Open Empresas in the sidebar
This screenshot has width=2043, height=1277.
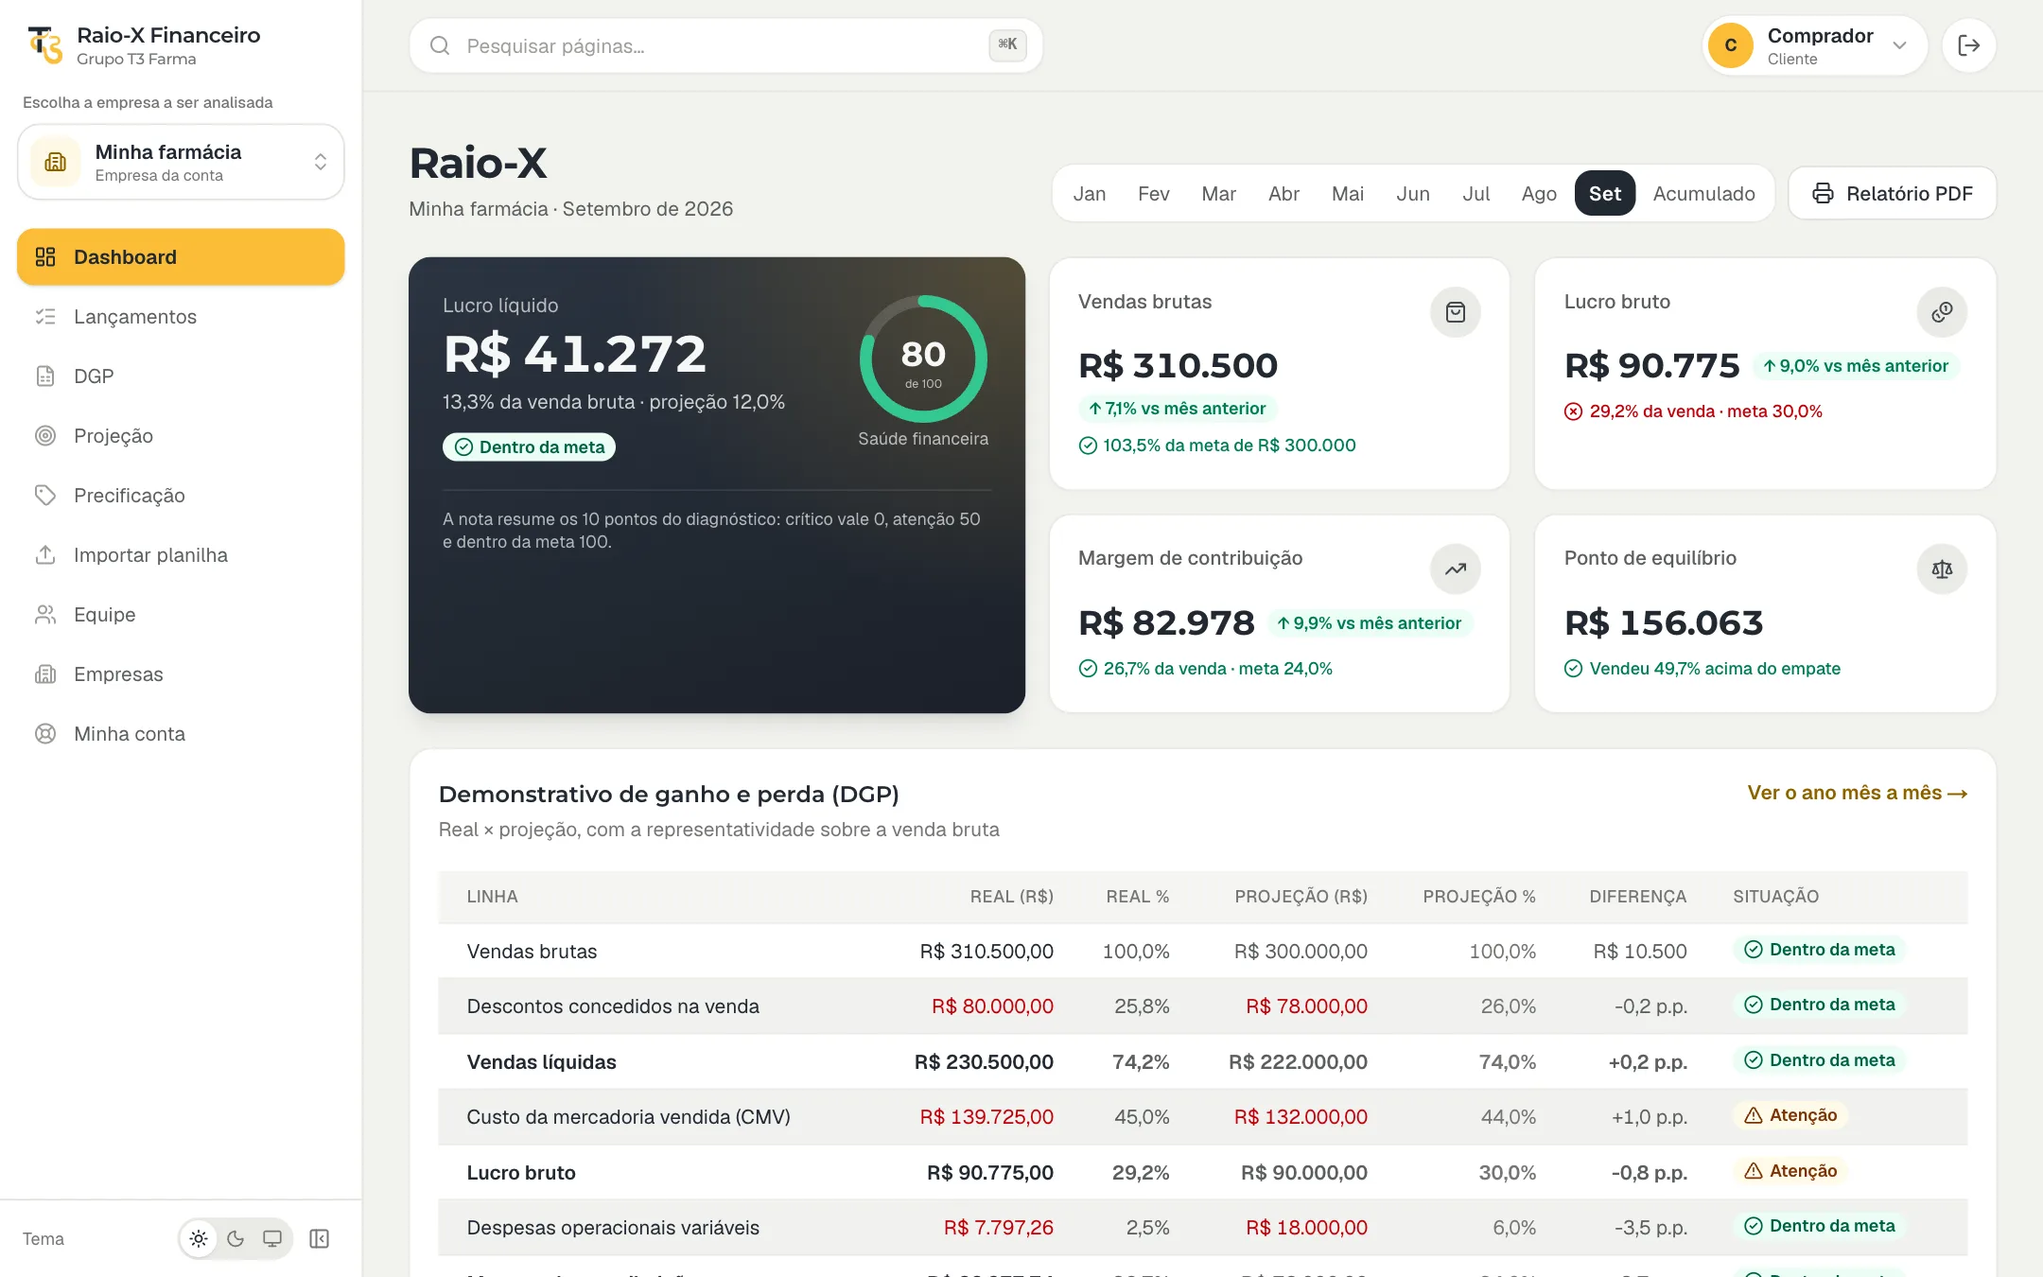tap(181, 674)
